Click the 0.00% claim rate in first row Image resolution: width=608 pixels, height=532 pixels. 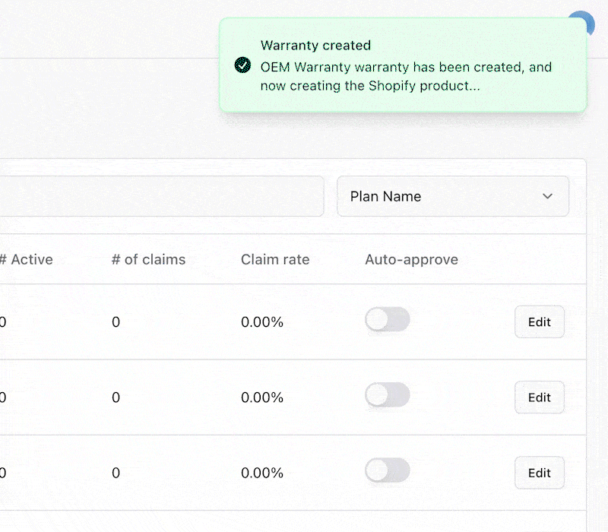click(x=262, y=321)
